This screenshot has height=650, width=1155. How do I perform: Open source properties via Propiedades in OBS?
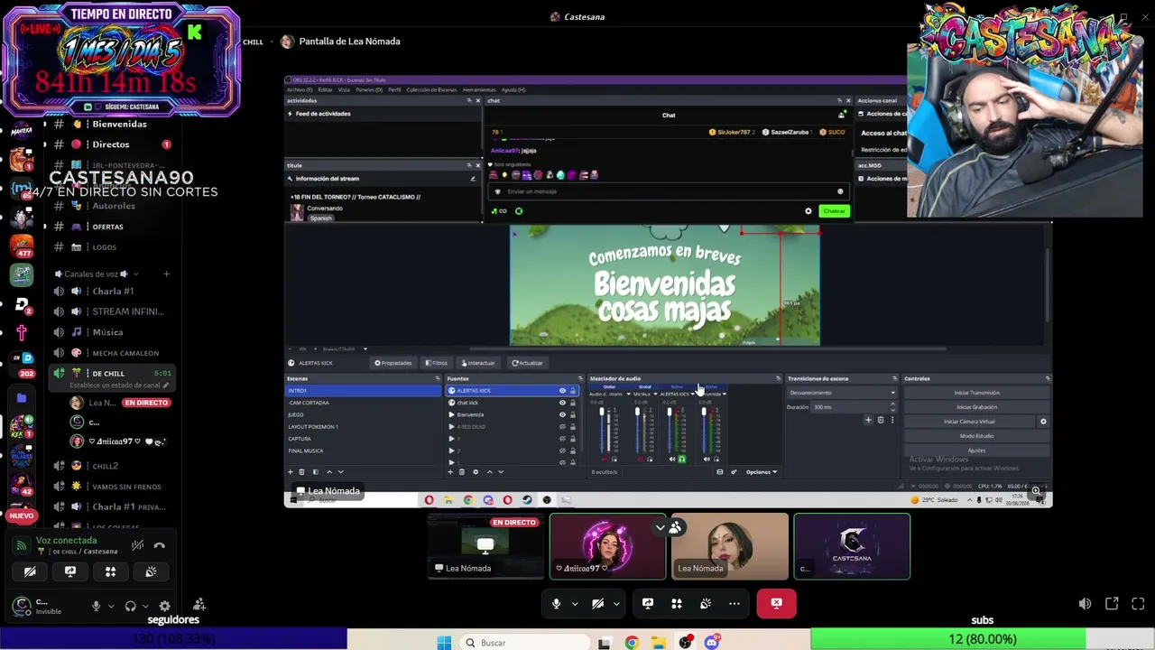pyautogui.click(x=393, y=363)
